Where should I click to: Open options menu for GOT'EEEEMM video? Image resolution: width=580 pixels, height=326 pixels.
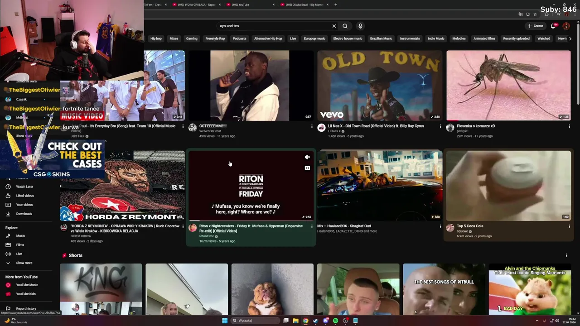(312, 126)
